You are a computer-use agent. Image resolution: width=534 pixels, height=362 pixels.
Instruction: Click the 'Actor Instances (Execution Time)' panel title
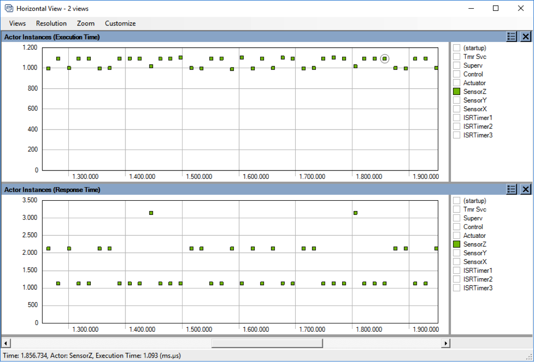52,37
